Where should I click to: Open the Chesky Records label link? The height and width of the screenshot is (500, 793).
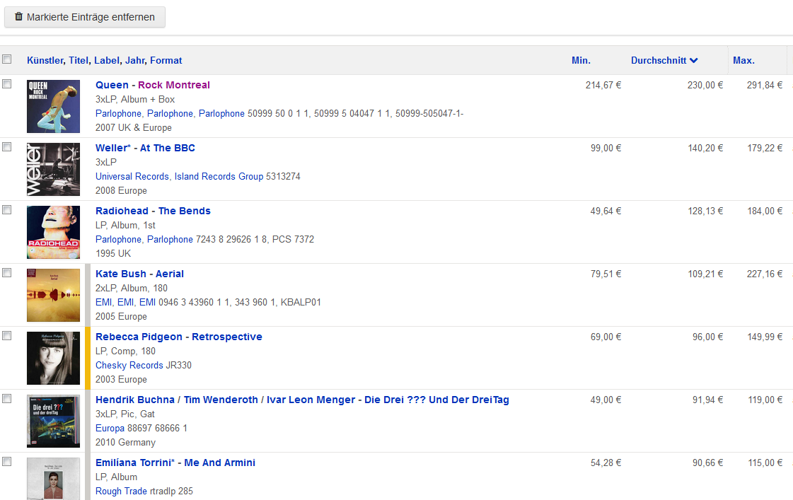129,365
